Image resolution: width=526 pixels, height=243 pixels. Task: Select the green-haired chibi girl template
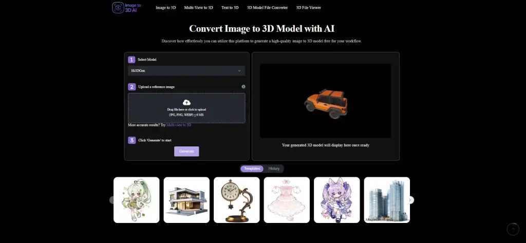[x=137, y=200]
